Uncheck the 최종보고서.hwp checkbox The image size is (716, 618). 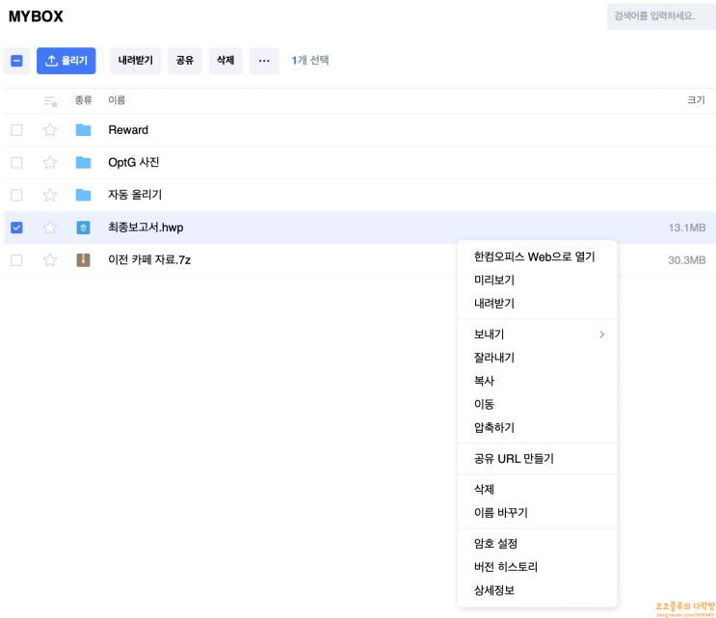tap(16, 228)
